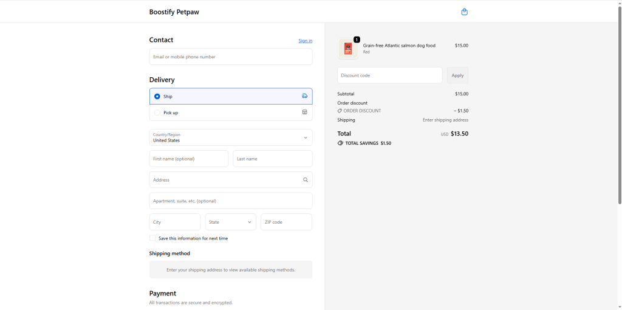
Task: Click the Boostify Petpaw store name
Action: tap(174, 12)
